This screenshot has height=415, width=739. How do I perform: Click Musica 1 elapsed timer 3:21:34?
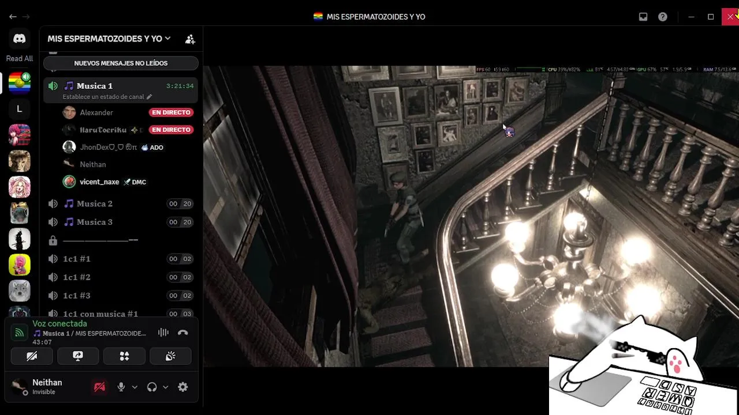pos(180,86)
